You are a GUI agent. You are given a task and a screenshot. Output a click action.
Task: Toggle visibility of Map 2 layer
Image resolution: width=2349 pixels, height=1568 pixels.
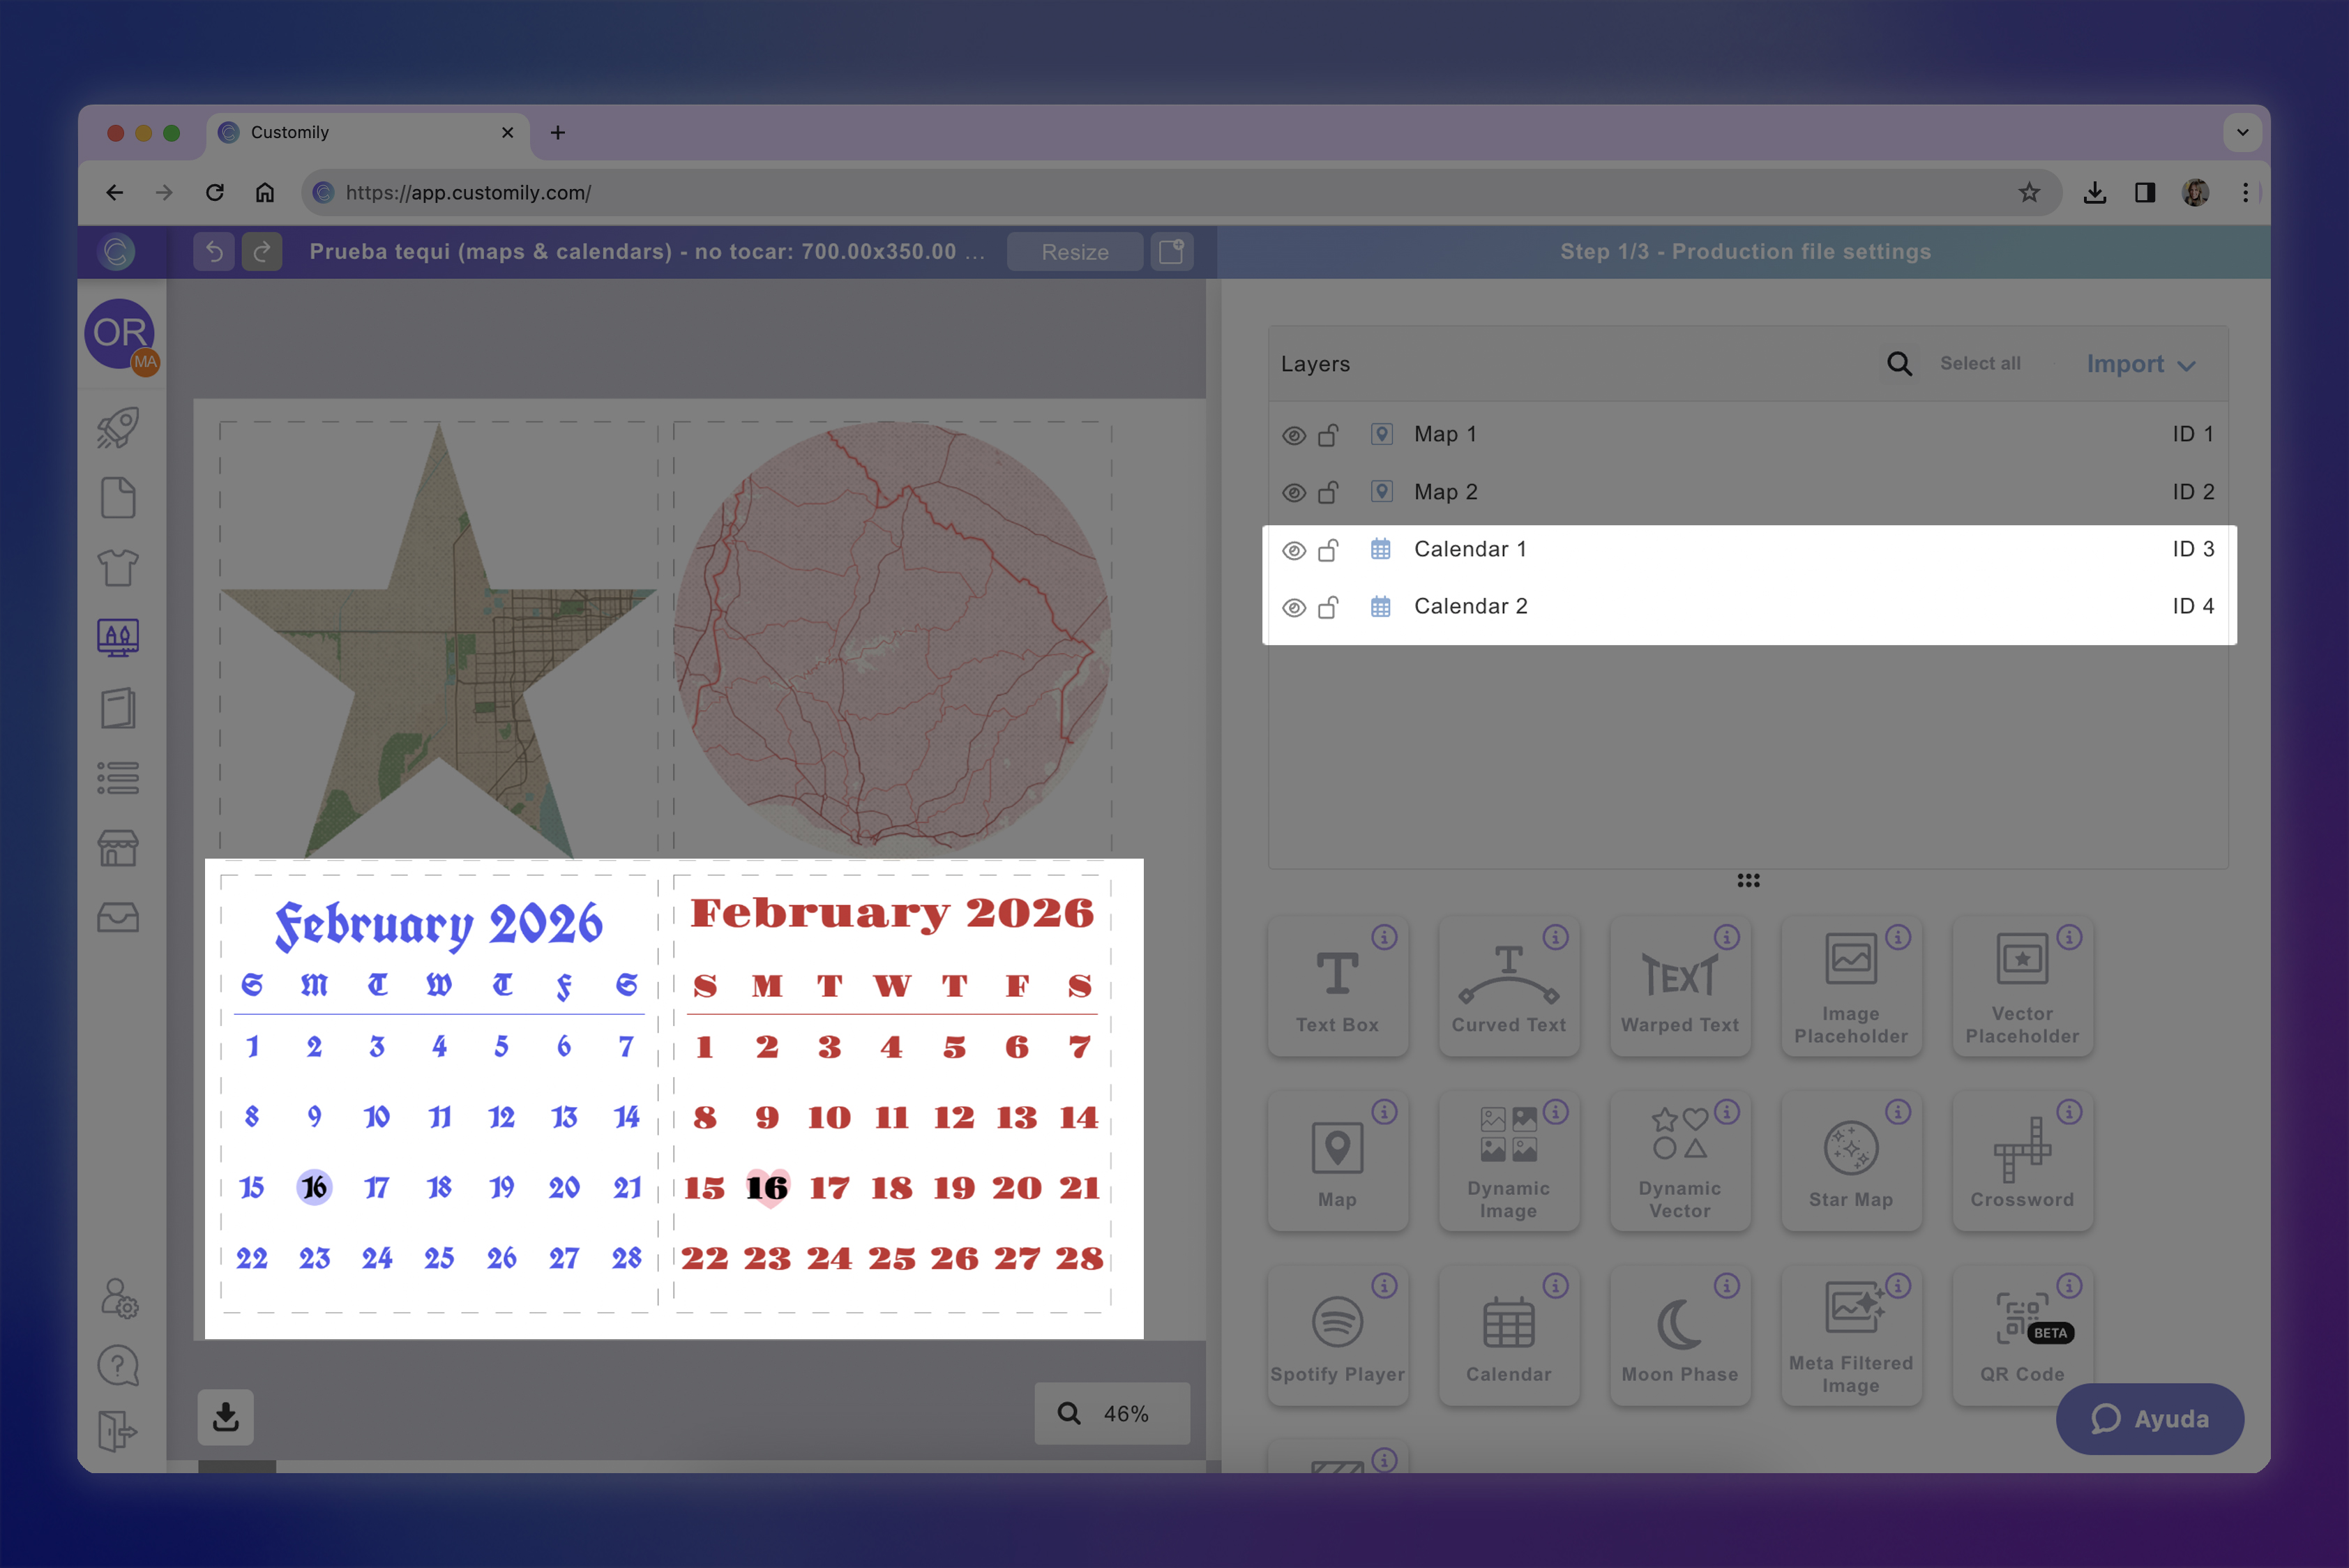coord(1293,492)
